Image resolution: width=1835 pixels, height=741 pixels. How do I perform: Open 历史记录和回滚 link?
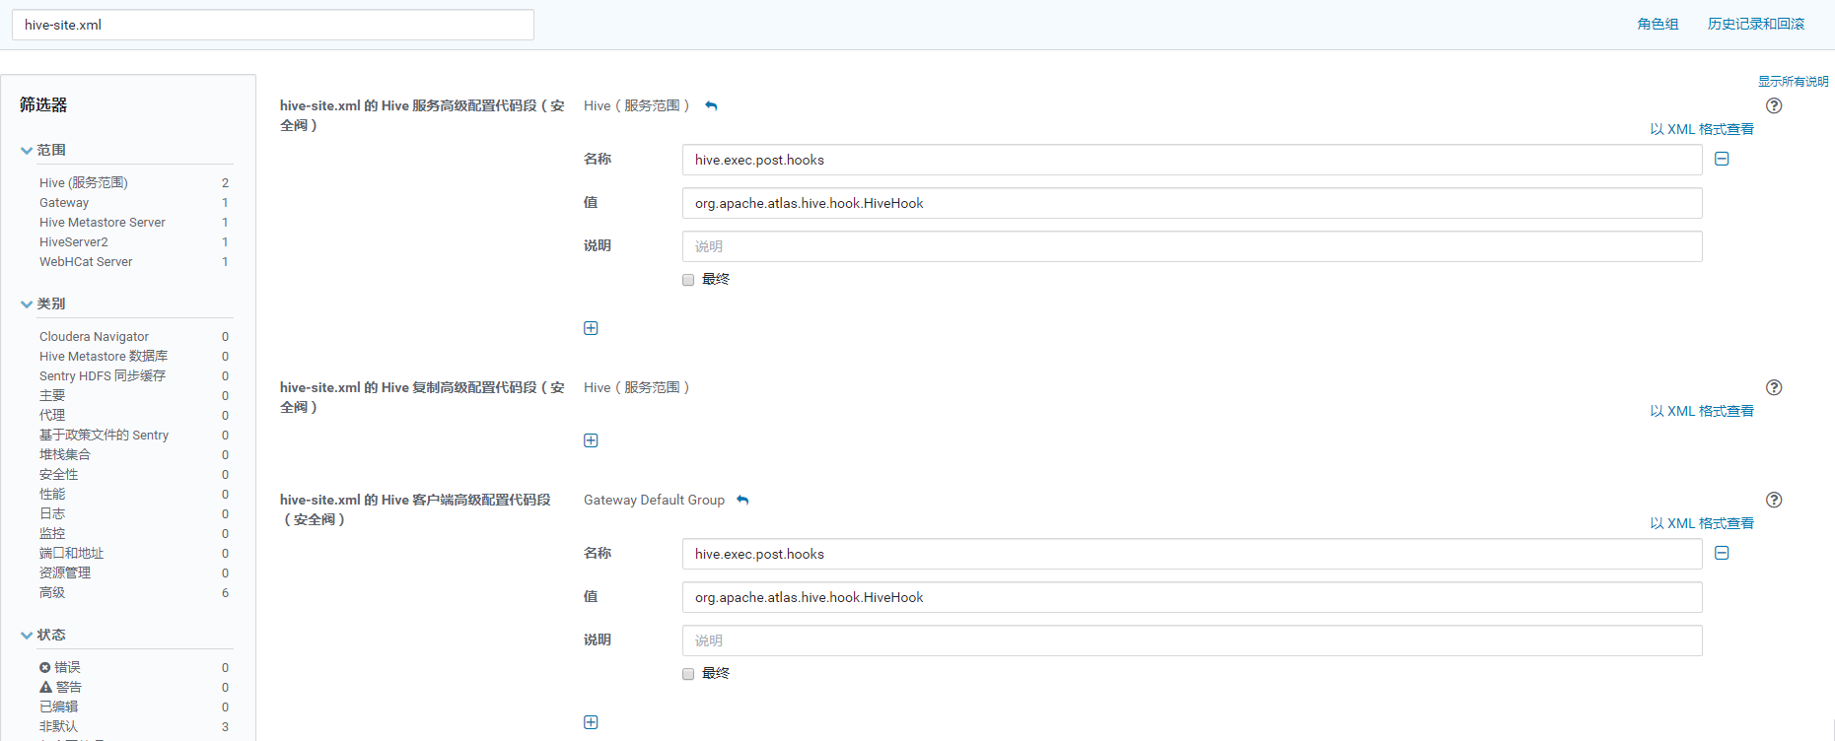[1756, 24]
